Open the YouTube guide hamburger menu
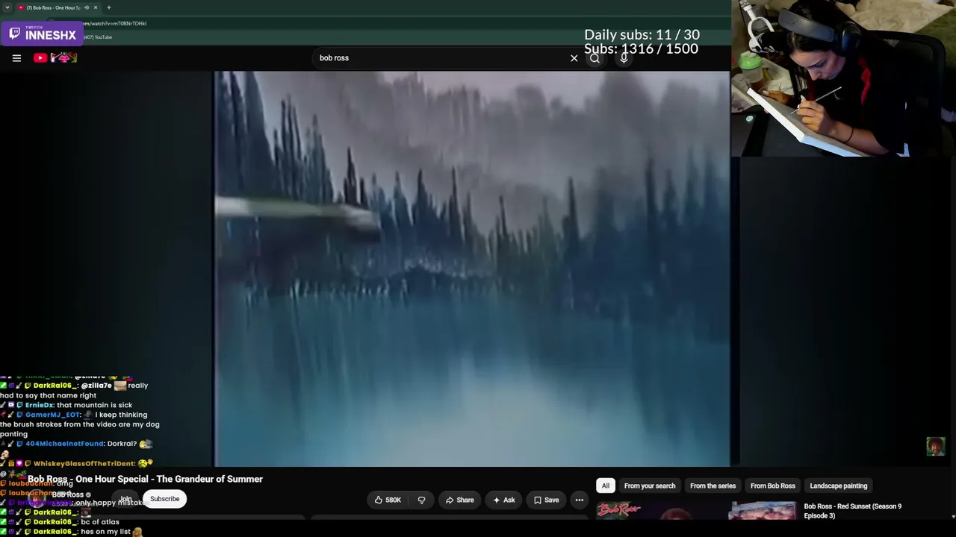The width and height of the screenshot is (956, 537). (16, 57)
